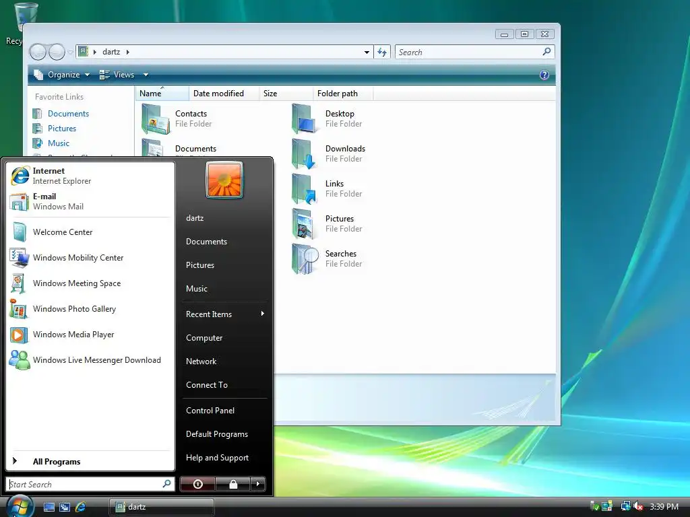Click the taskbar clock showing 3:39 PM
690x517 pixels.
(664, 506)
